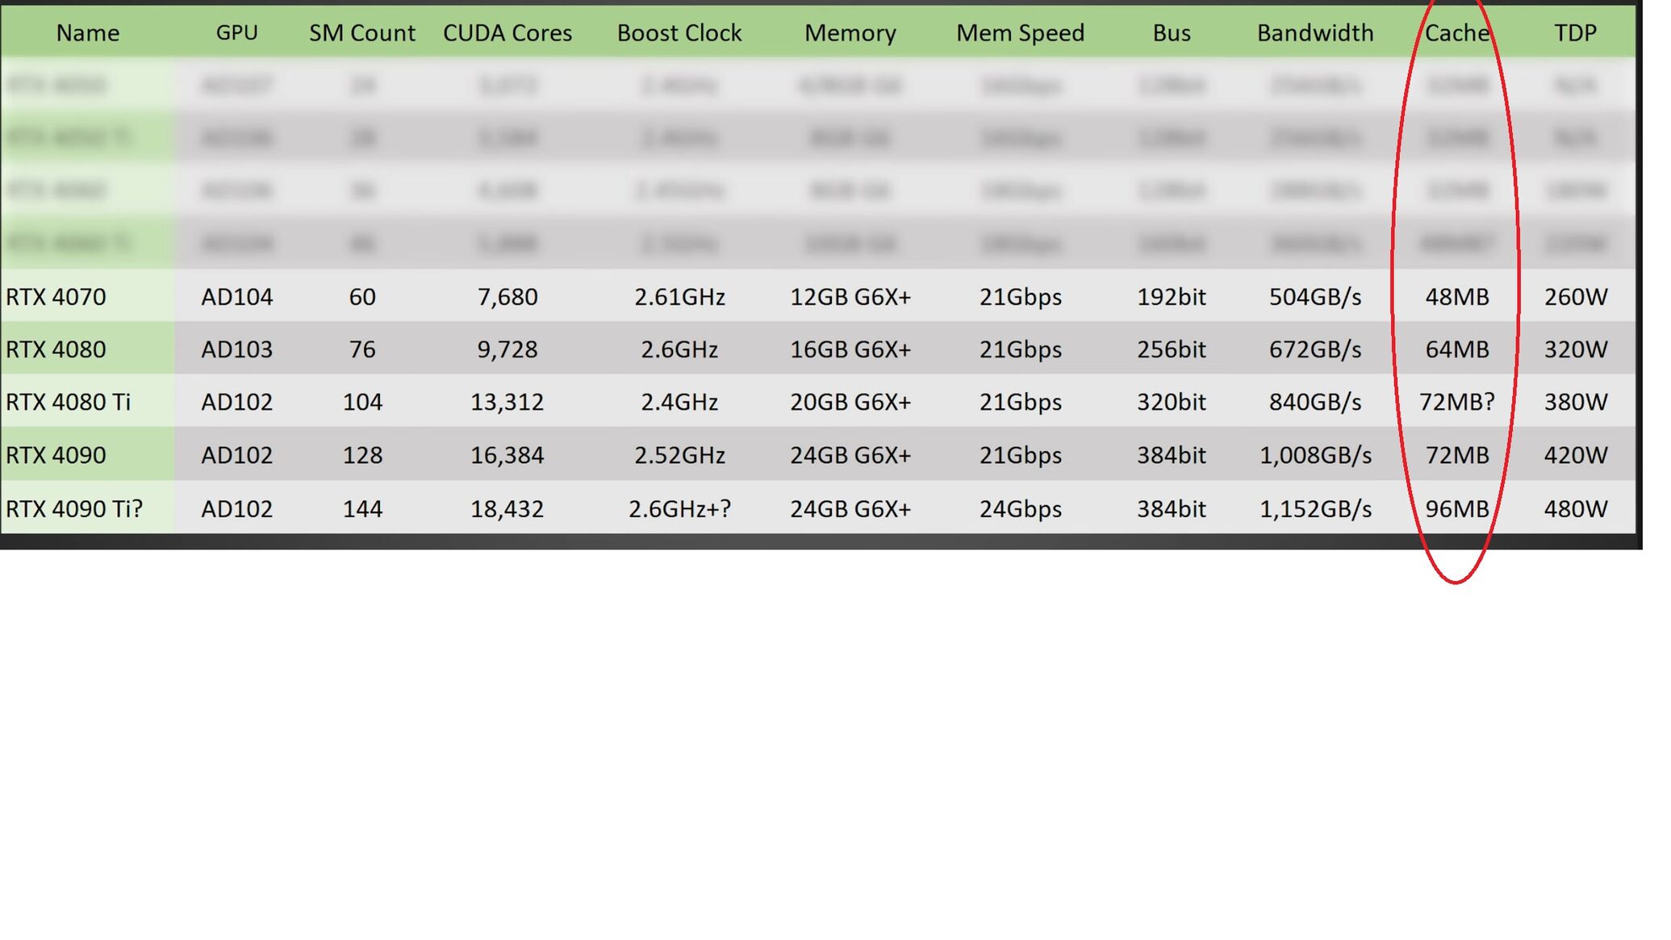1671x940 pixels.
Task: Click the 1,008GB/s bandwidth cell
Action: click(x=1314, y=455)
